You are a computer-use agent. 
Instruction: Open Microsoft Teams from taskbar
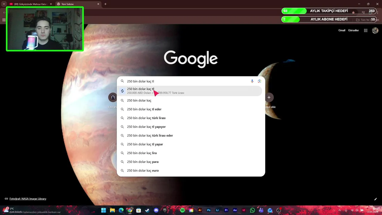tap(261, 210)
